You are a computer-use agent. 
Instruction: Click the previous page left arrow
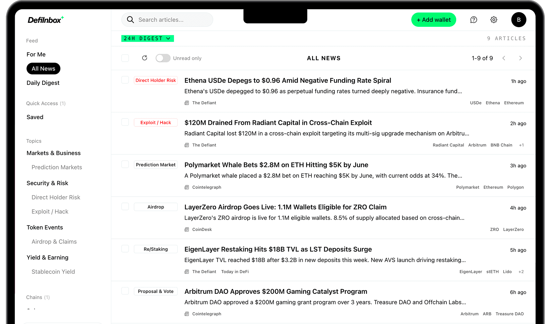504,58
